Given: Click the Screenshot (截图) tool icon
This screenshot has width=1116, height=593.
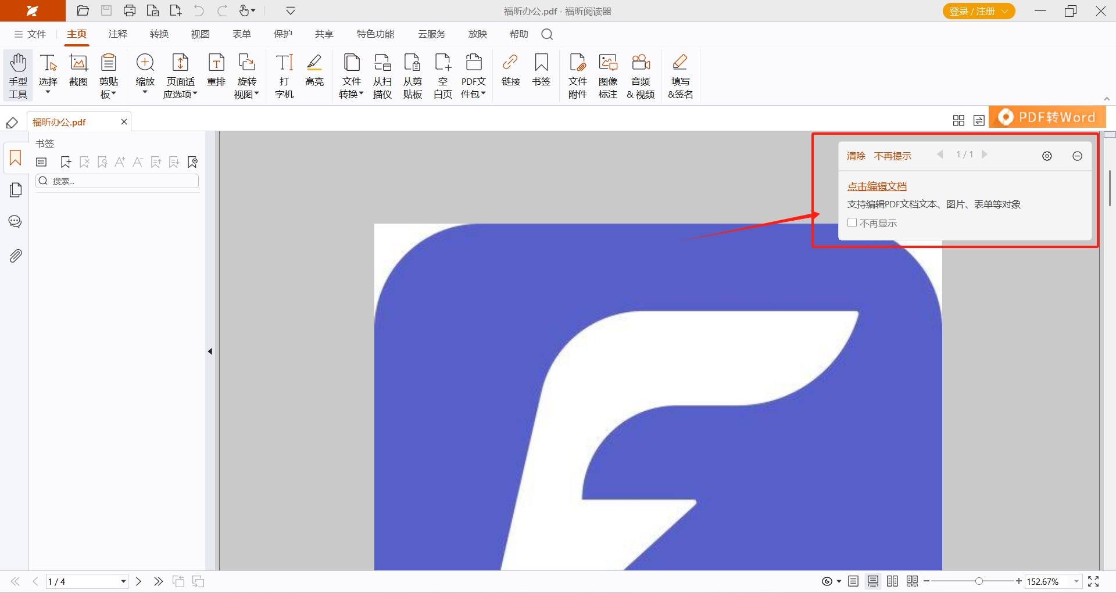Looking at the screenshot, I should [78, 70].
